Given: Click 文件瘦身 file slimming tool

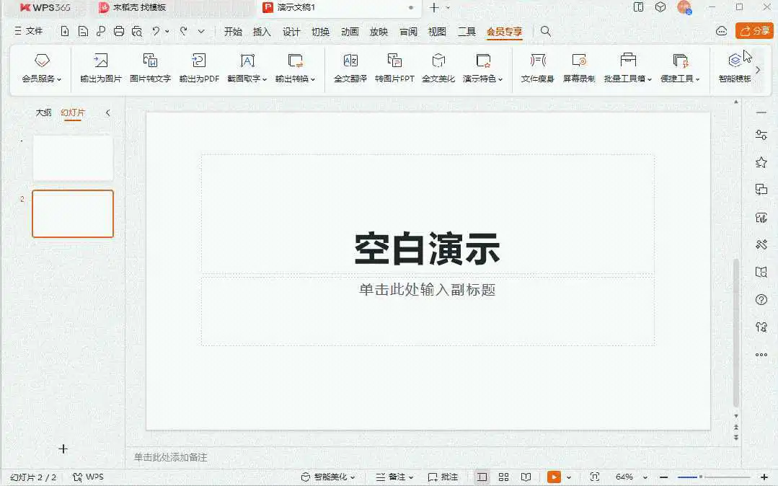Looking at the screenshot, I should 537,68.
